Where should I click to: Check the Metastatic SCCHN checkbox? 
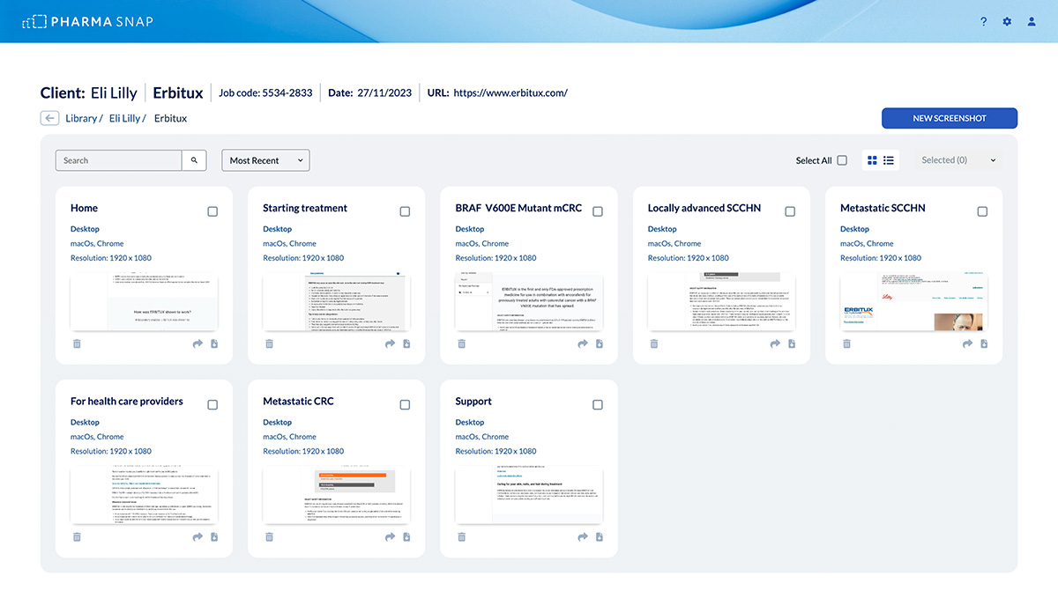[x=982, y=211]
